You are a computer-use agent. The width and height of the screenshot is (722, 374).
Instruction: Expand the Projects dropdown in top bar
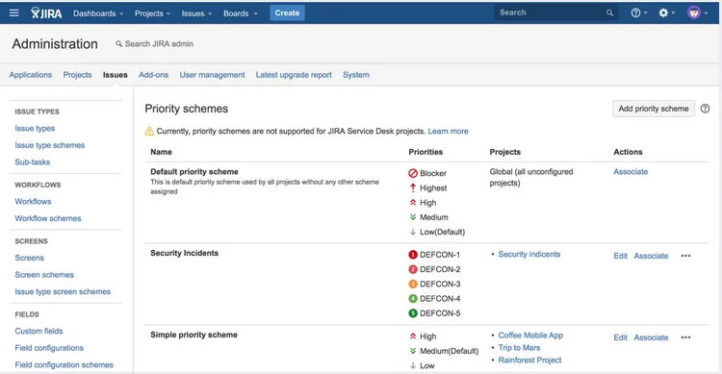(152, 13)
